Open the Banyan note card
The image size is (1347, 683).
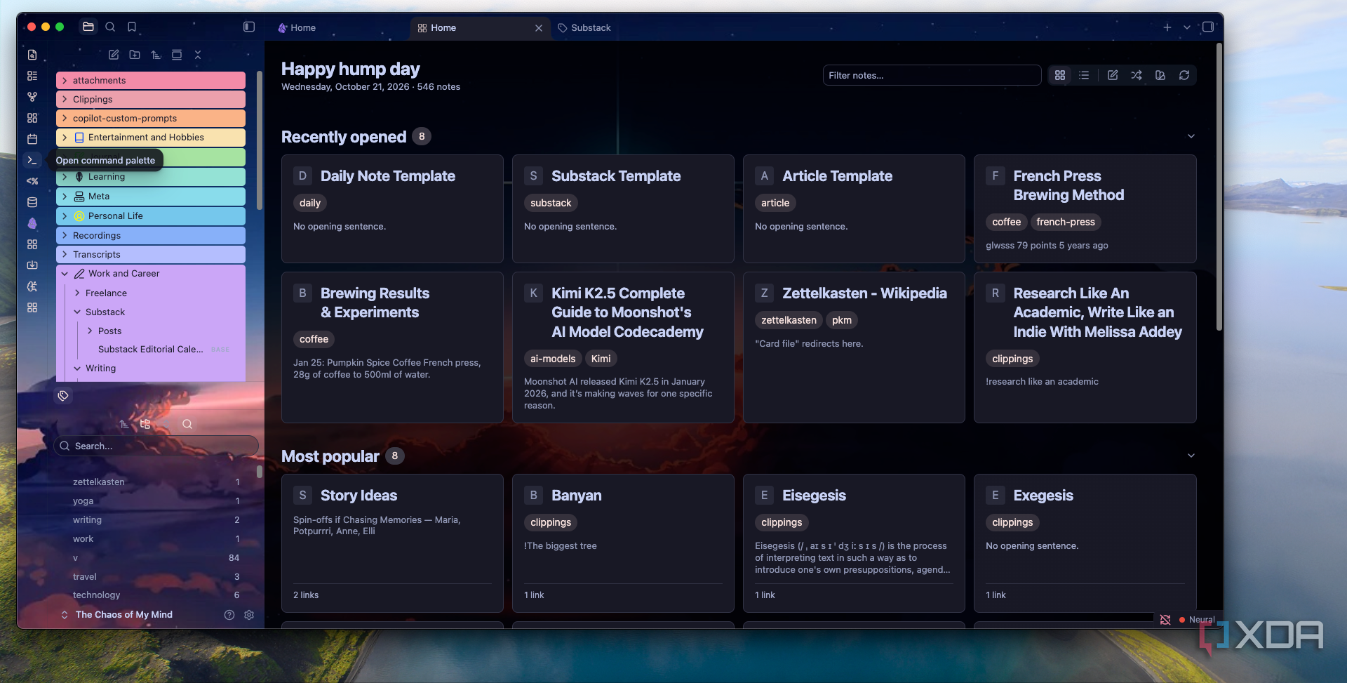click(623, 543)
